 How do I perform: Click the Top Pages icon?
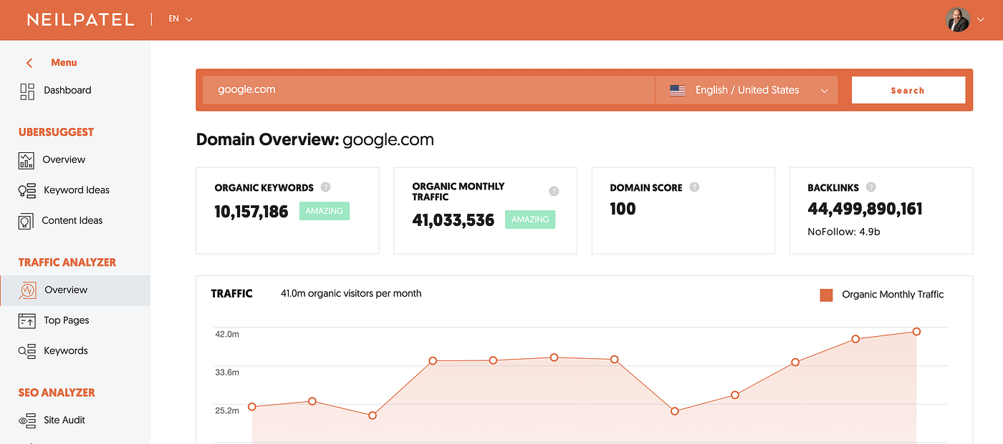(27, 321)
